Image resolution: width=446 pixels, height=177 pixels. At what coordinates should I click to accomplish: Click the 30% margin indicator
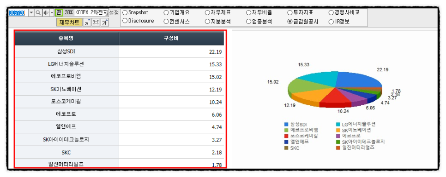click(x=68, y=12)
